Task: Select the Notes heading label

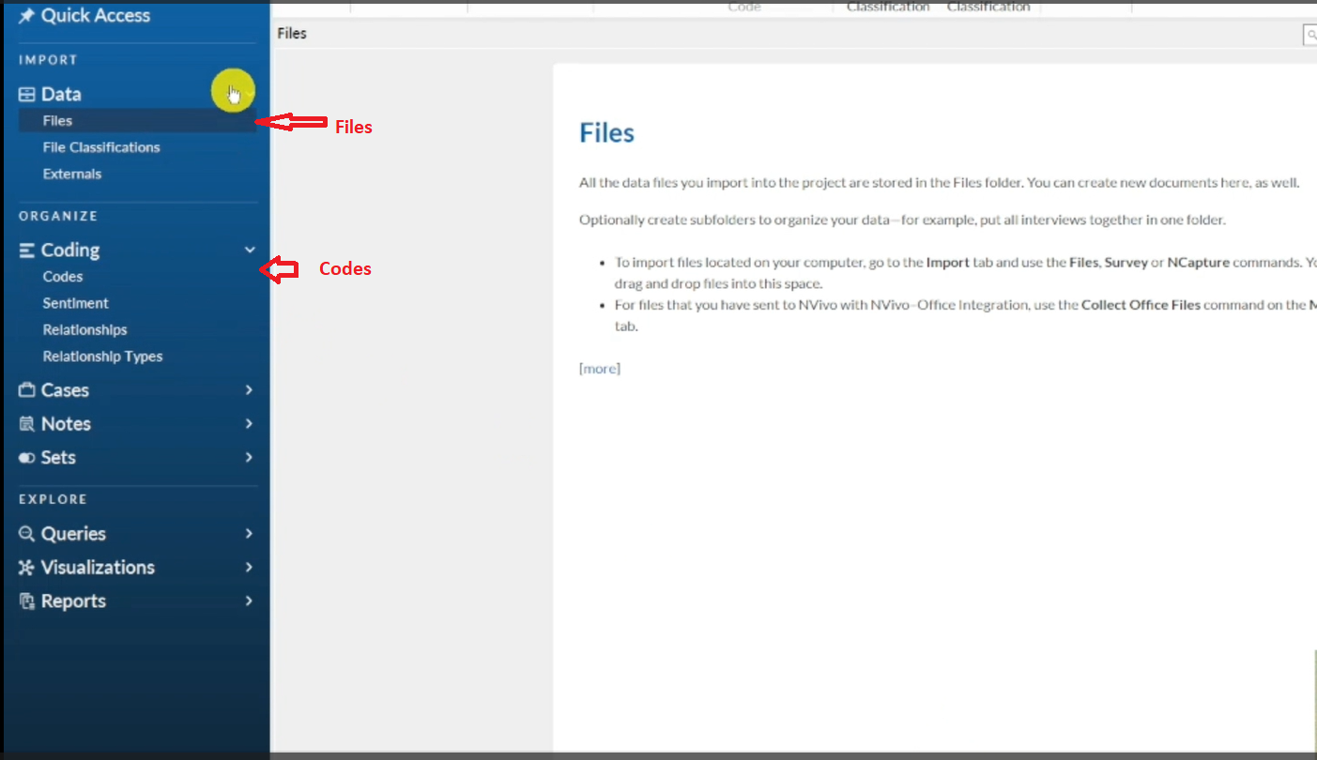Action: 66,424
